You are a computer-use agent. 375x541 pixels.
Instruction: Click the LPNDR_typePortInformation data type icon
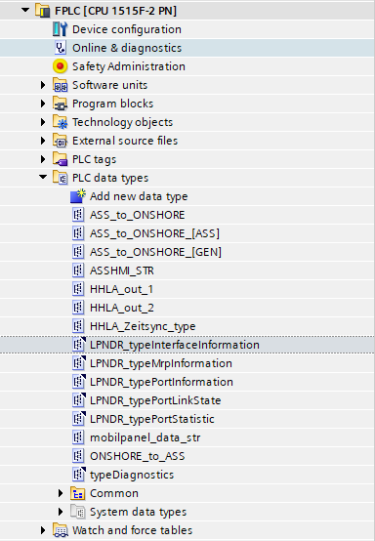pos(79,382)
